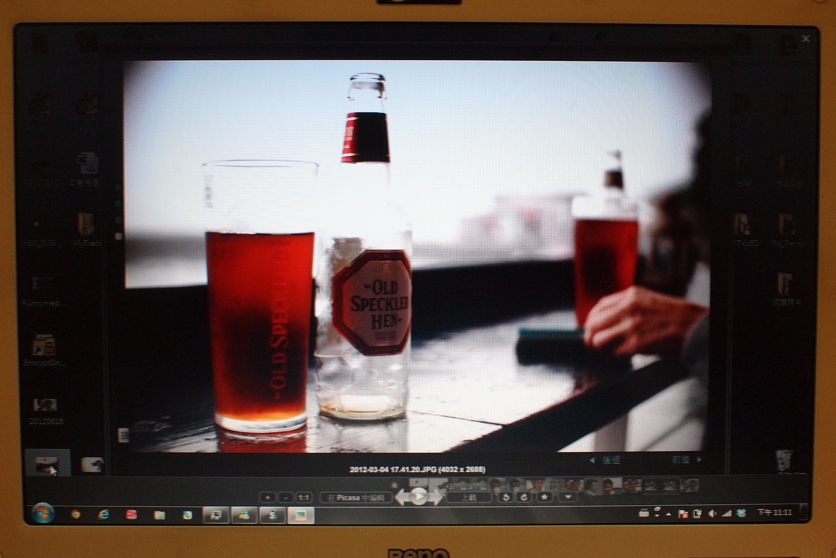Click the Dropbox tray icon
Image resolution: width=836 pixels, height=558 pixels.
pyautogui.click(x=741, y=514)
